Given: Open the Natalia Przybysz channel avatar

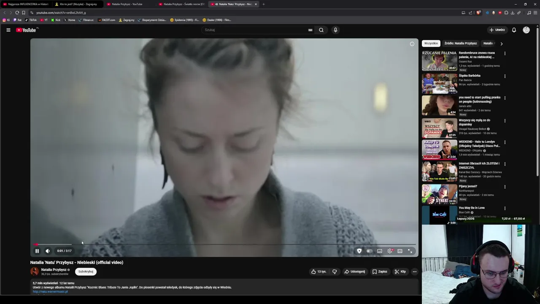Looking at the screenshot, I should pos(35,271).
